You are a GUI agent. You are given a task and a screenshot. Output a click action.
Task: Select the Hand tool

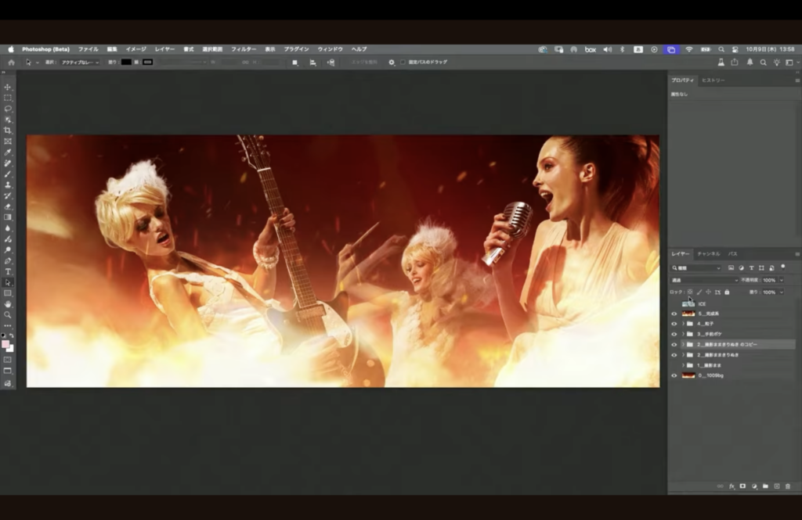(x=8, y=303)
